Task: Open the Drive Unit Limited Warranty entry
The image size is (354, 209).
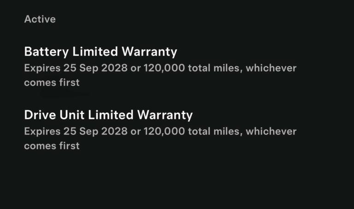Action: pos(108,115)
